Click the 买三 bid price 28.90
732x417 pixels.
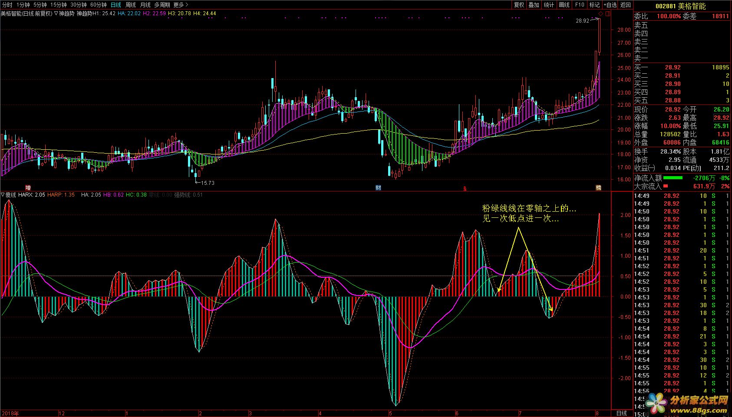point(673,84)
